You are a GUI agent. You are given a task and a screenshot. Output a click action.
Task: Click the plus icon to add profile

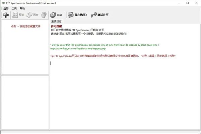(6, 15)
